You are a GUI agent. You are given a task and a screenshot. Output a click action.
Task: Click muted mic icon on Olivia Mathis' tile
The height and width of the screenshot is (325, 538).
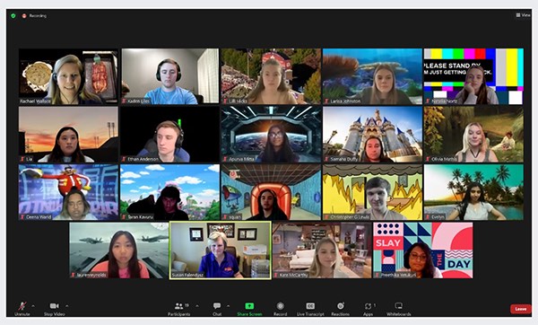428,160
